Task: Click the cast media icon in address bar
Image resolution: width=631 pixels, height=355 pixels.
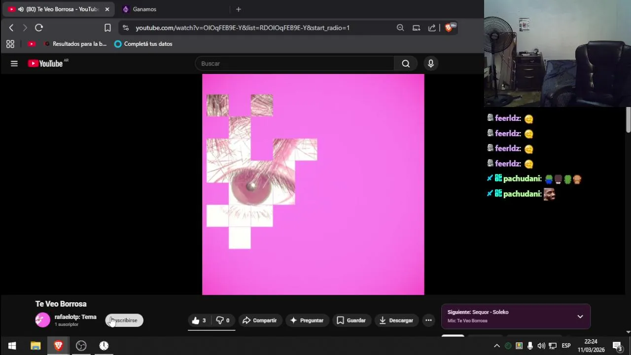Action: 416,28
